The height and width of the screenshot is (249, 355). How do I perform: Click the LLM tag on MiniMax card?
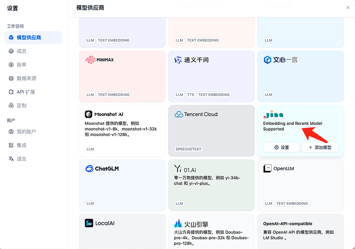[90, 94]
